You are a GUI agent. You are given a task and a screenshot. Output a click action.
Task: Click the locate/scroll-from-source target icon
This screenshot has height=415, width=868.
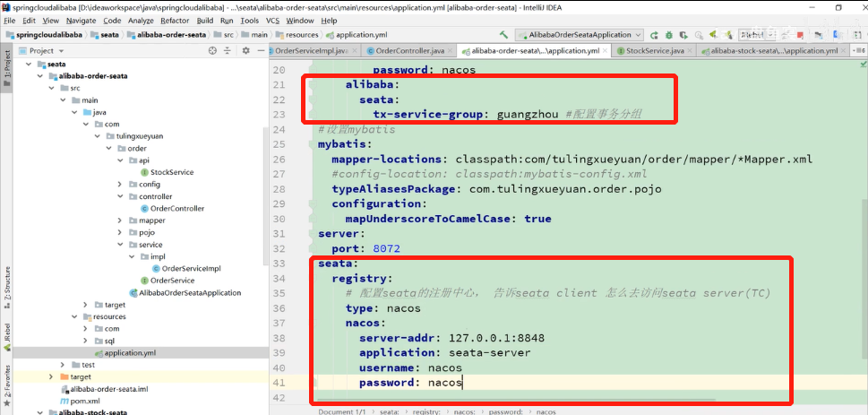(x=212, y=50)
